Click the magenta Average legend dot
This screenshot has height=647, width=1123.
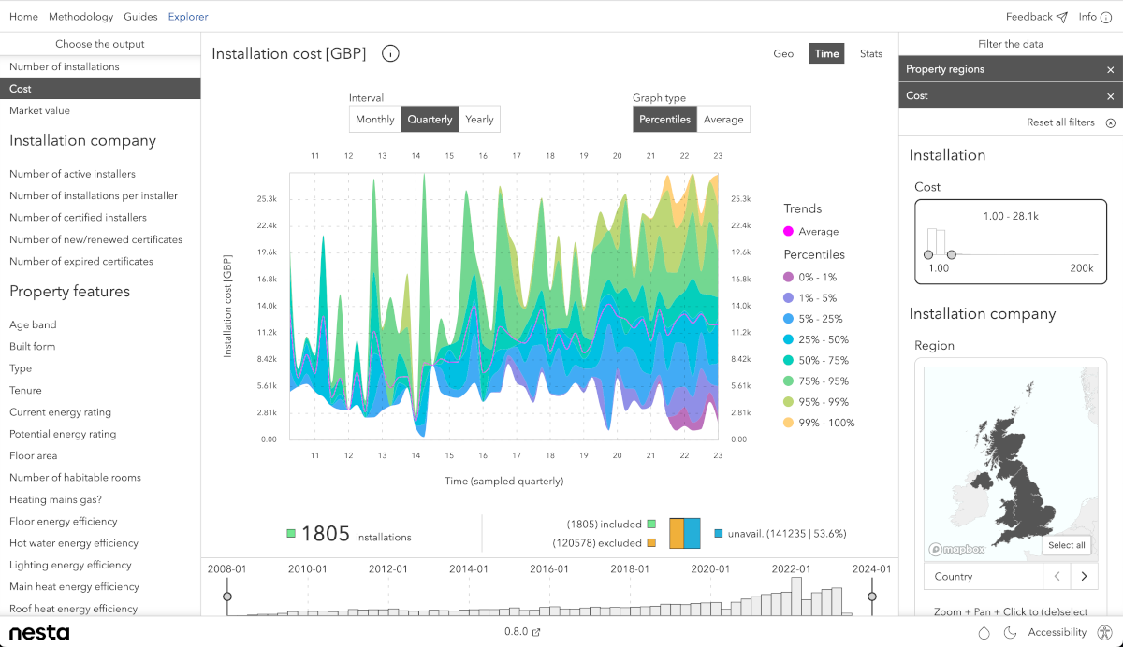click(x=788, y=231)
